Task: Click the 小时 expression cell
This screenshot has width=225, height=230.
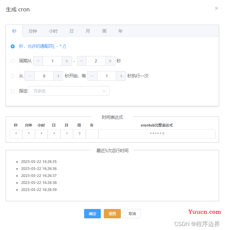Action: (x=41, y=134)
